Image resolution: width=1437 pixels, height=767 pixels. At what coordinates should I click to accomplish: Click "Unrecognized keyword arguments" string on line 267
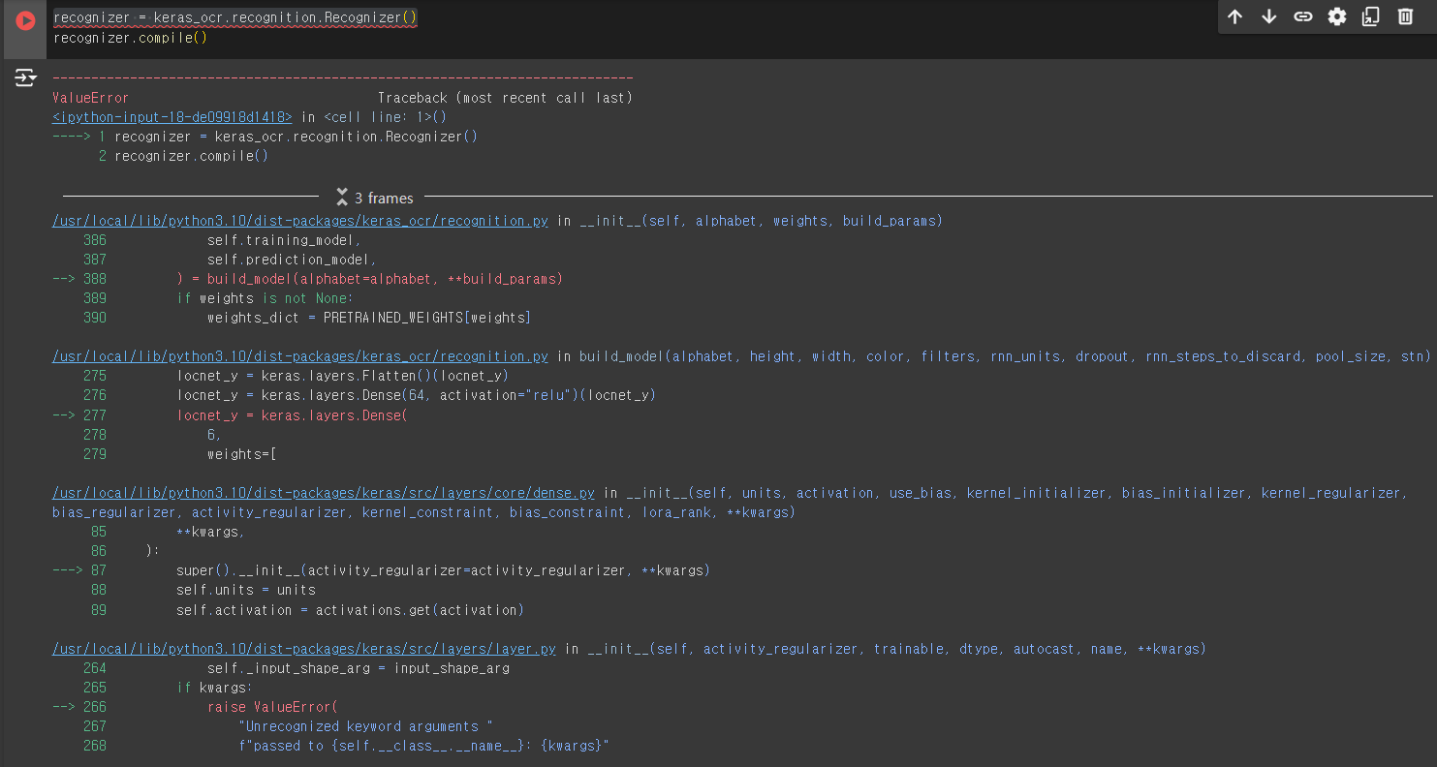366,726
